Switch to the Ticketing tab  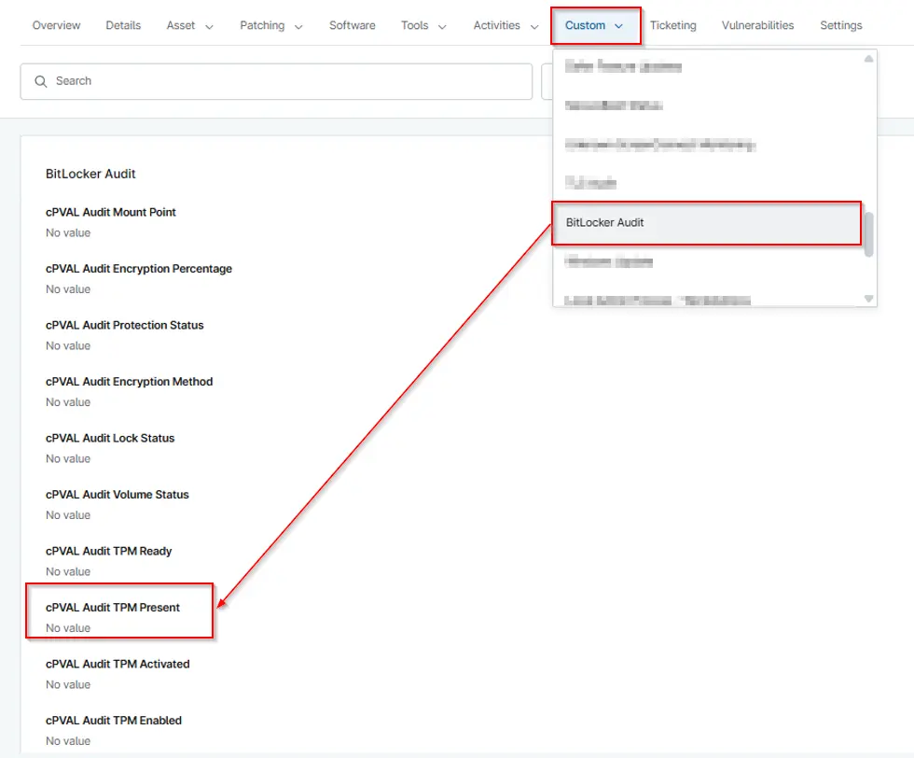coord(673,26)
